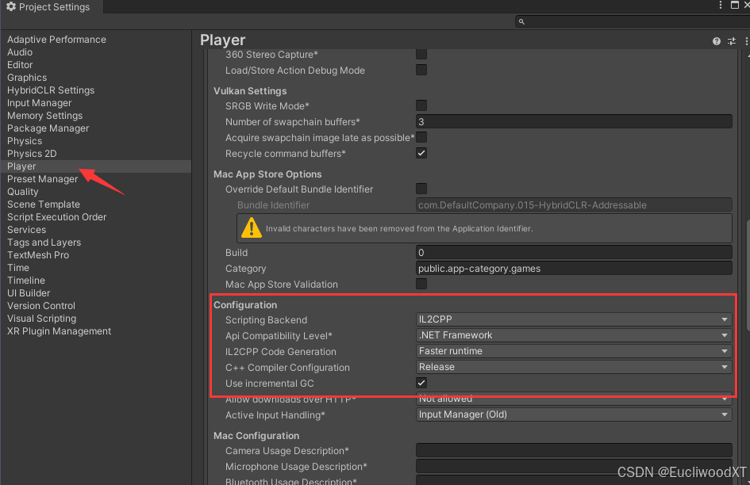
Task: Open the Scripting Backend dropdown showing IL2CPP
Action: (x=573, y=319)
